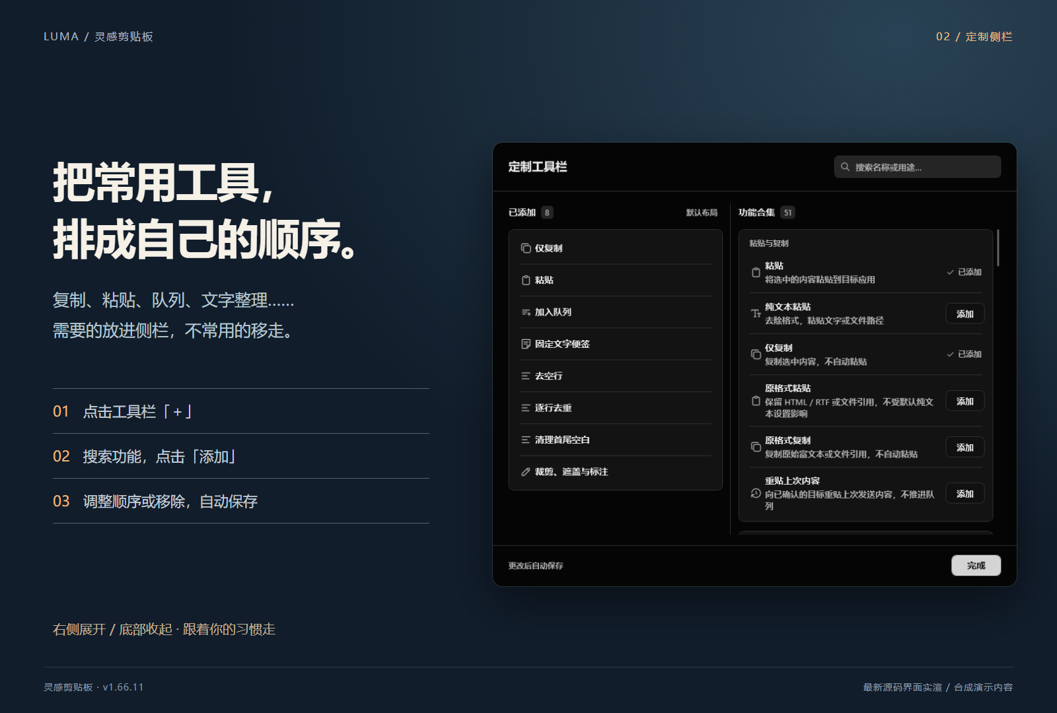Click the magnifier icon in the search box
The image size is (1057, 713).
845,167
